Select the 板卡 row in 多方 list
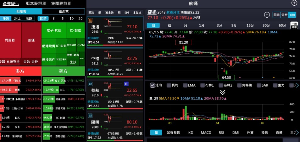 [x=21, y=127]
